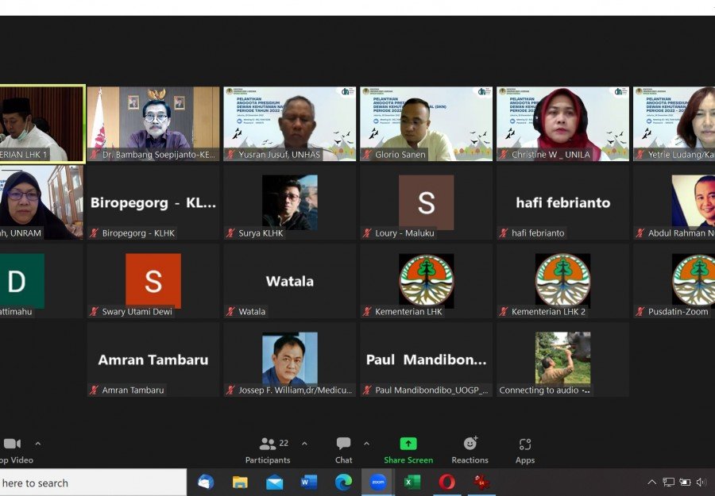The height and width of the screenshot is (496, 715).
Task: Select the highlighted KEMENTERIAN LHK 1 speaker video
Action: pyautogui.click(x=42, y=124)
